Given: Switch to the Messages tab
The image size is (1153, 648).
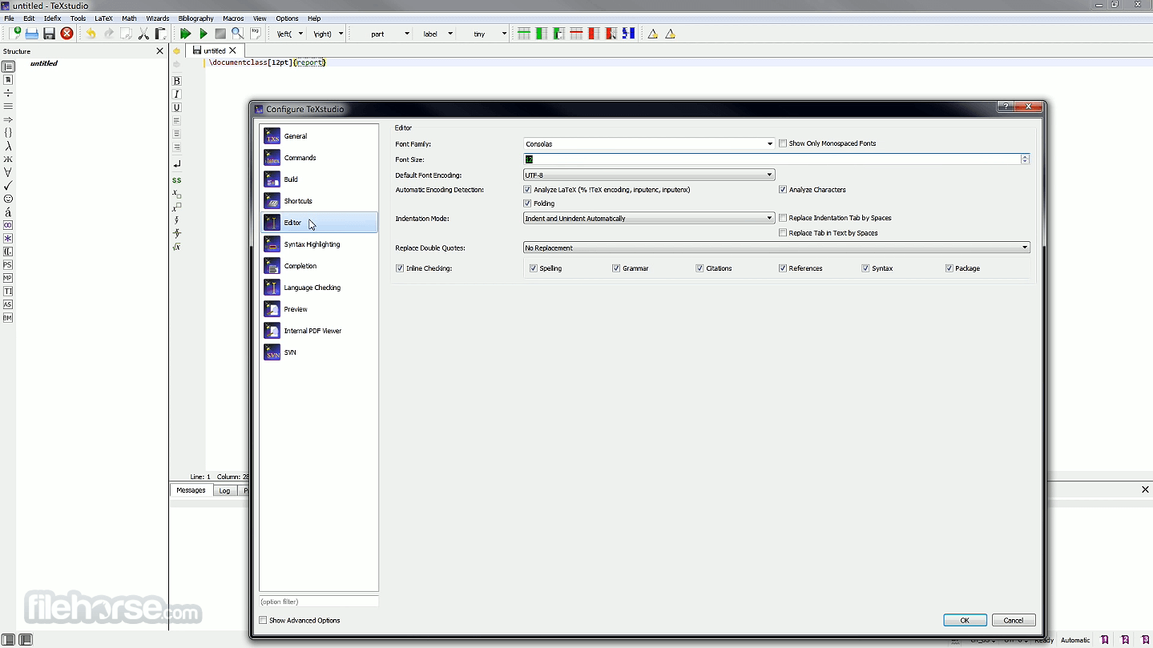Looking at the screenshot, I should [191, 490].
